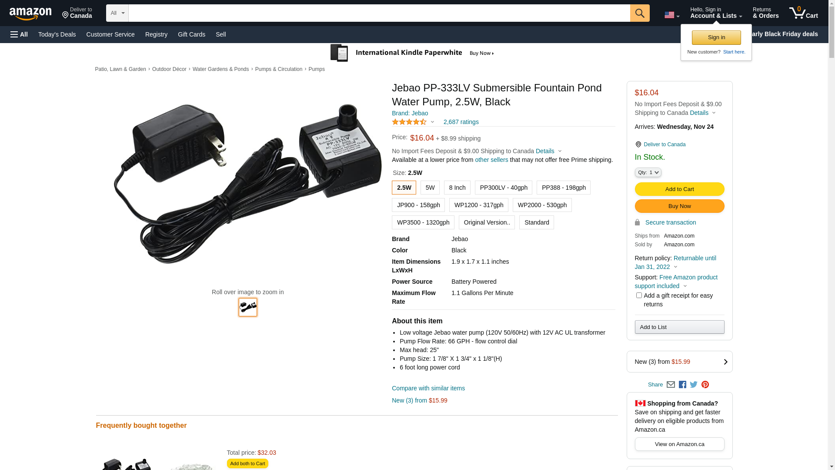Click the Add to Cart button
The width and height of the screenshot is (835, 470).
[x=679, y=189]
